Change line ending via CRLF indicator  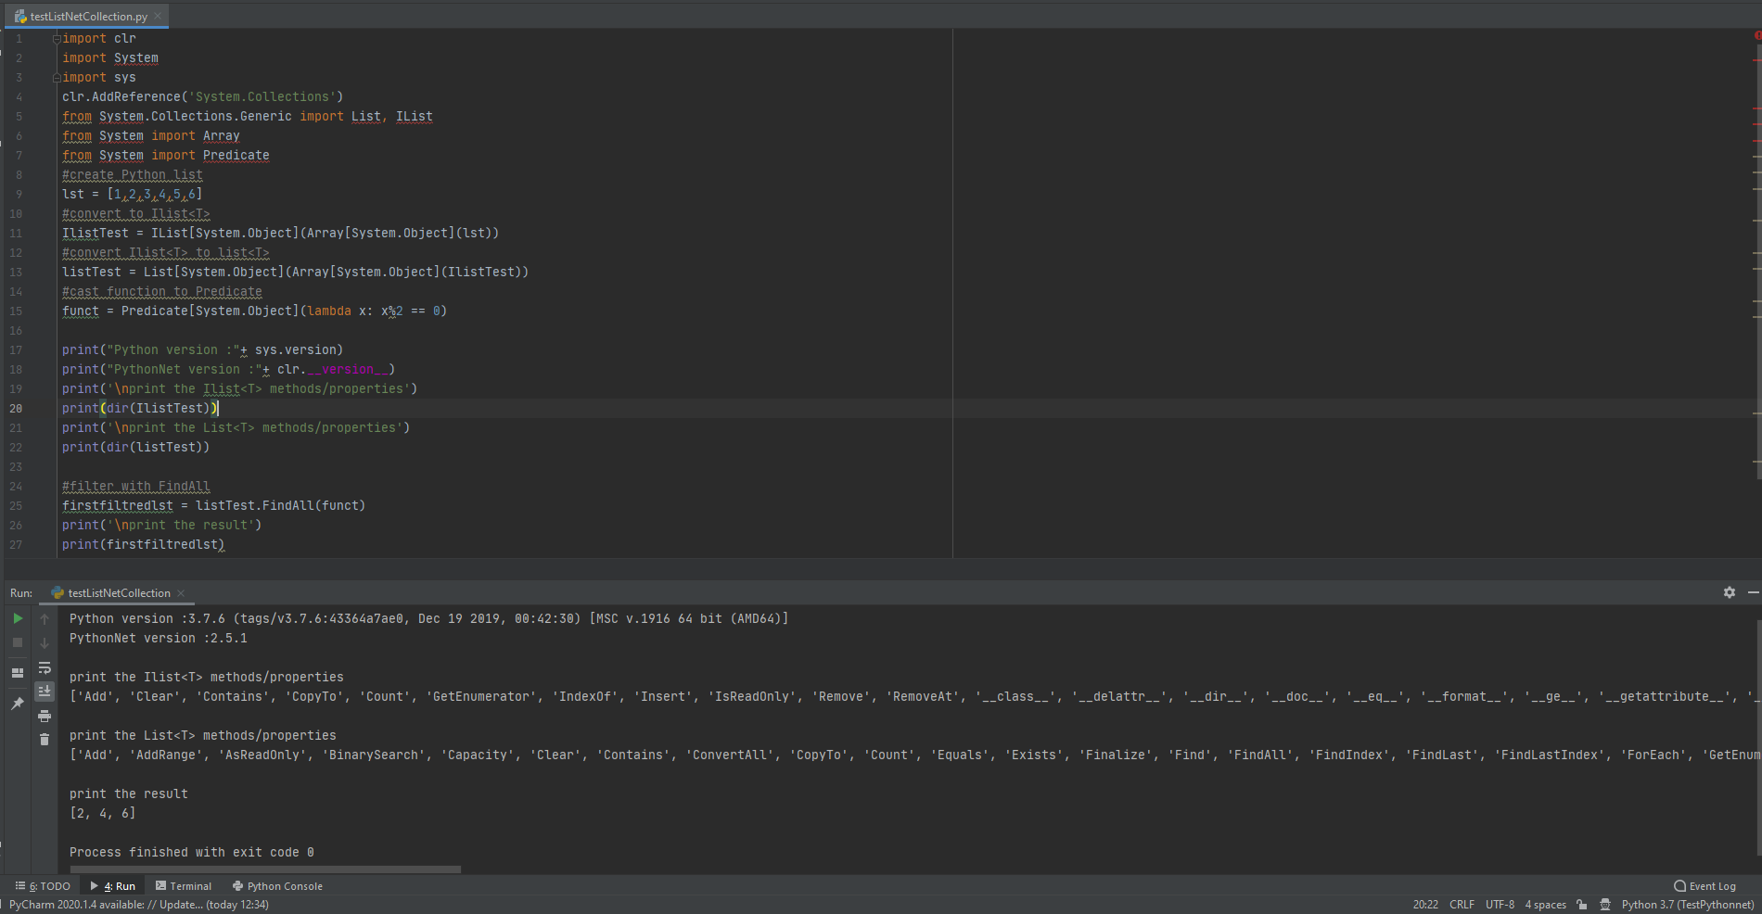(1462, 905)
